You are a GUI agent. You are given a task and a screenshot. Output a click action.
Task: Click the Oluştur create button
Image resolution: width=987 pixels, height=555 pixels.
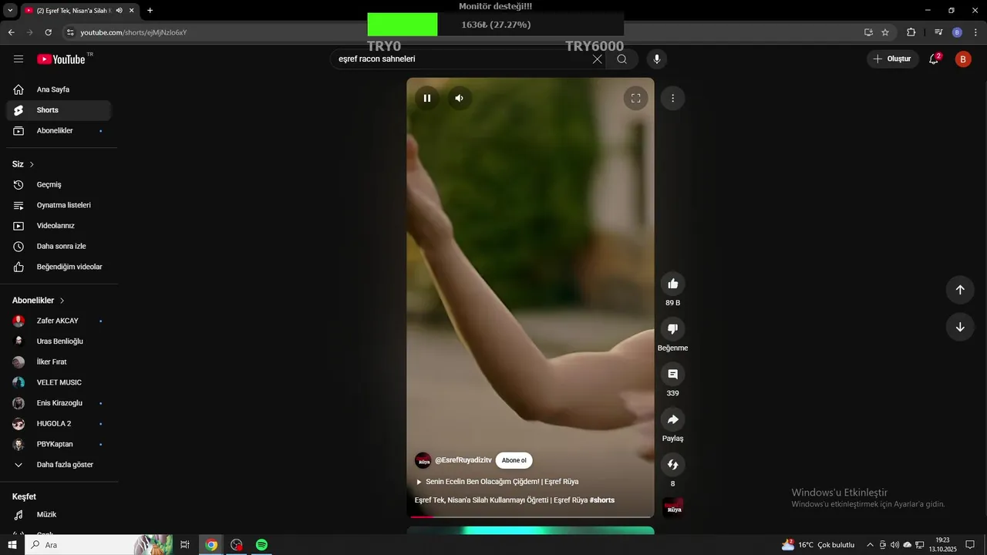click(x=893, y=59)
